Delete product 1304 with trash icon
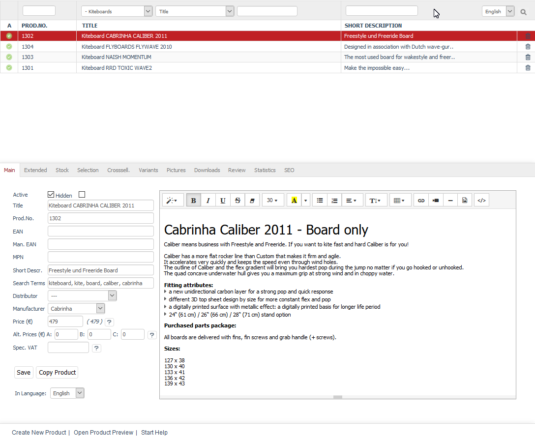This screenshot has width=535, height=440. click(x=528, y=47)
